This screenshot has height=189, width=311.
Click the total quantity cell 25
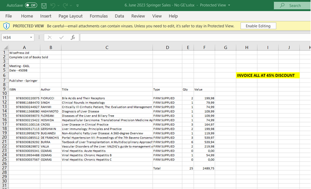tap(188, 168)
